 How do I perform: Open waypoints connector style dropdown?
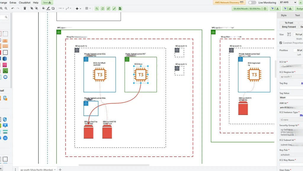[68, 8]
